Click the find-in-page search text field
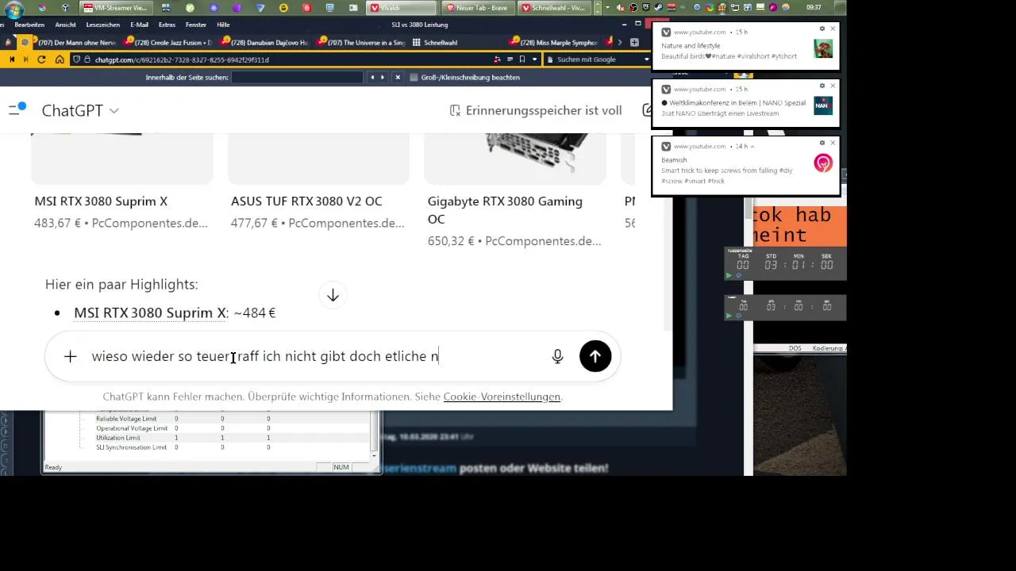This screenshot has width=1016, height=571. 298,78
